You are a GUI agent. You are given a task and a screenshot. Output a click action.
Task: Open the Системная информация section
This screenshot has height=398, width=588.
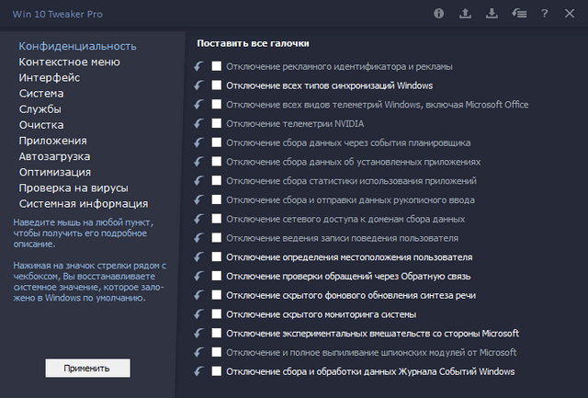coord(83,203)
